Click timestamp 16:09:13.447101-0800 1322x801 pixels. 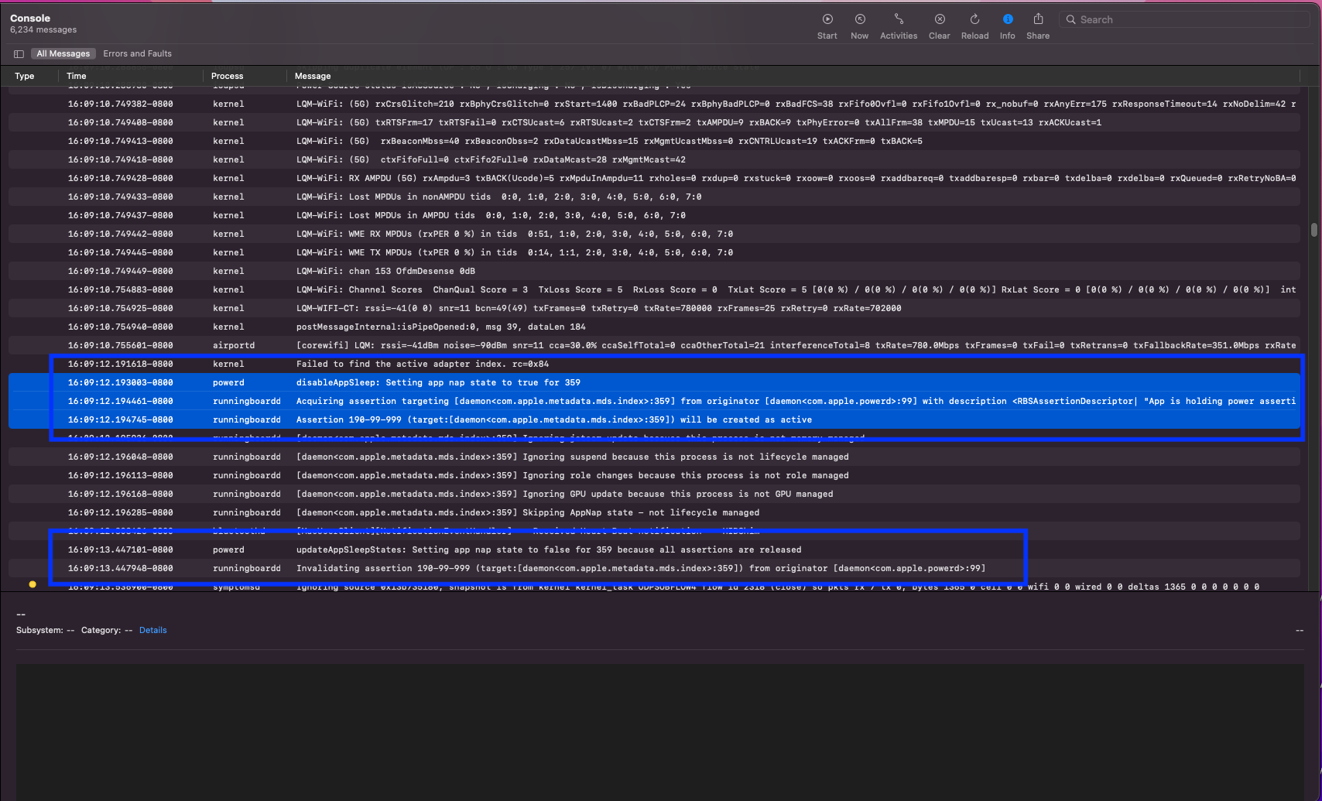tap(120, 549)
